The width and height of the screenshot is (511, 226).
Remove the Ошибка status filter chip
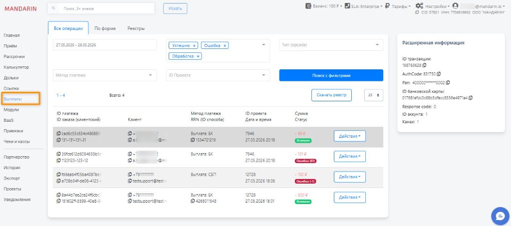tap(225, 45)
